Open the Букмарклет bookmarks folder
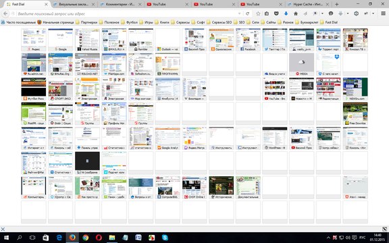389x243 pixels. [x=307, y=22]
